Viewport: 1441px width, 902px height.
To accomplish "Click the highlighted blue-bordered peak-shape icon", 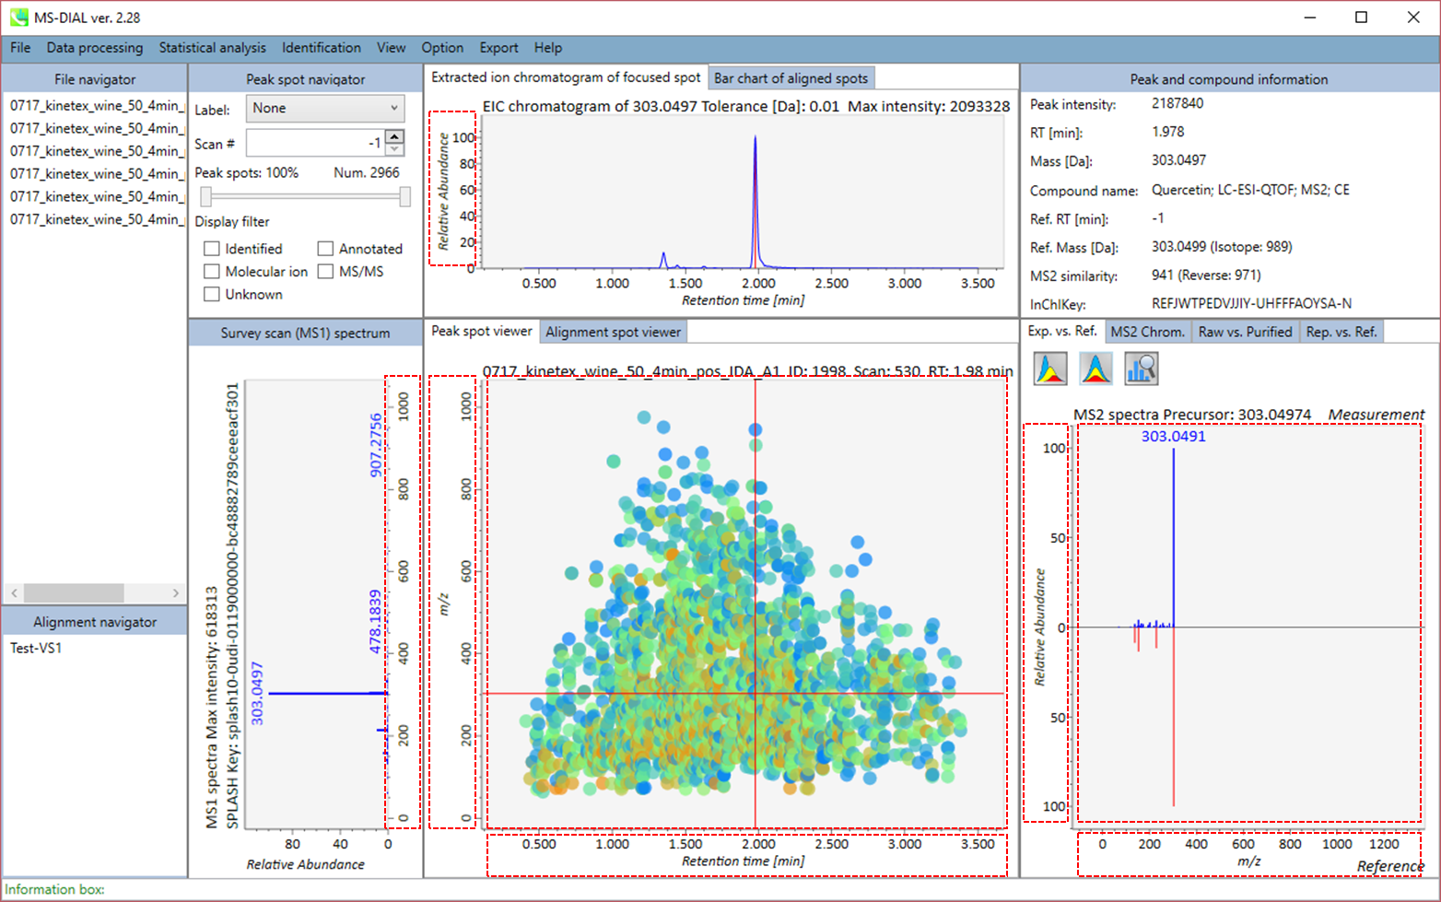I will click(x=1095, y=369).
